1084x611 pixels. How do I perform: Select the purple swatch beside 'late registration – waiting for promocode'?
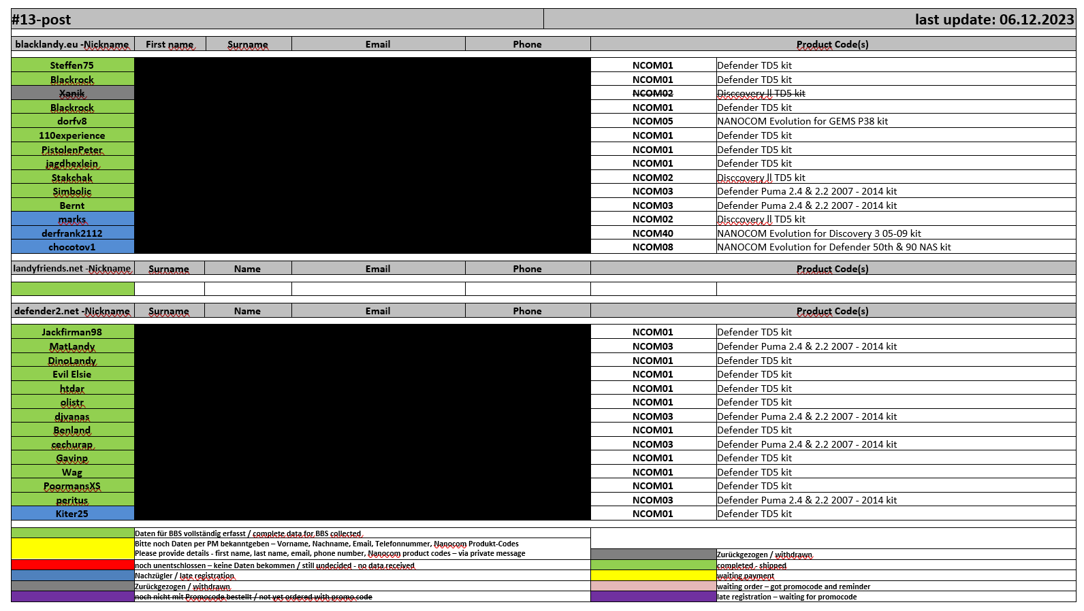653,597
